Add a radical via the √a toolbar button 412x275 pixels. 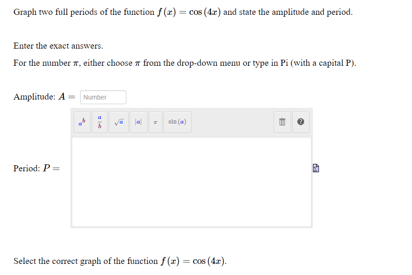click(x=119, y=122)
